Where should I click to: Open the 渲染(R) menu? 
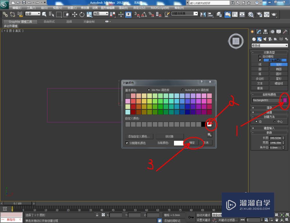tap(123, 8)
